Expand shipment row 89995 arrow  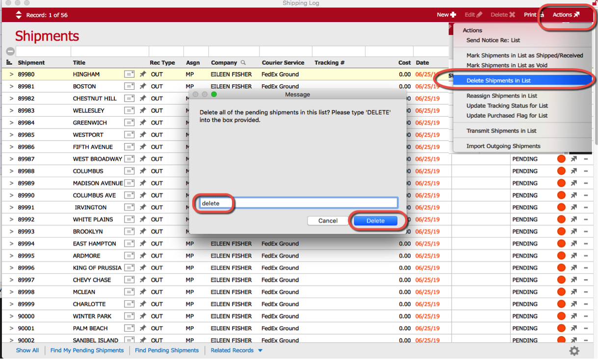coord(11,256)
